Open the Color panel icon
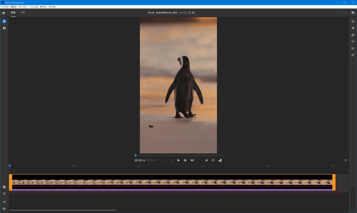The width and height of the screenshot is (357, 213). (353, 35)
